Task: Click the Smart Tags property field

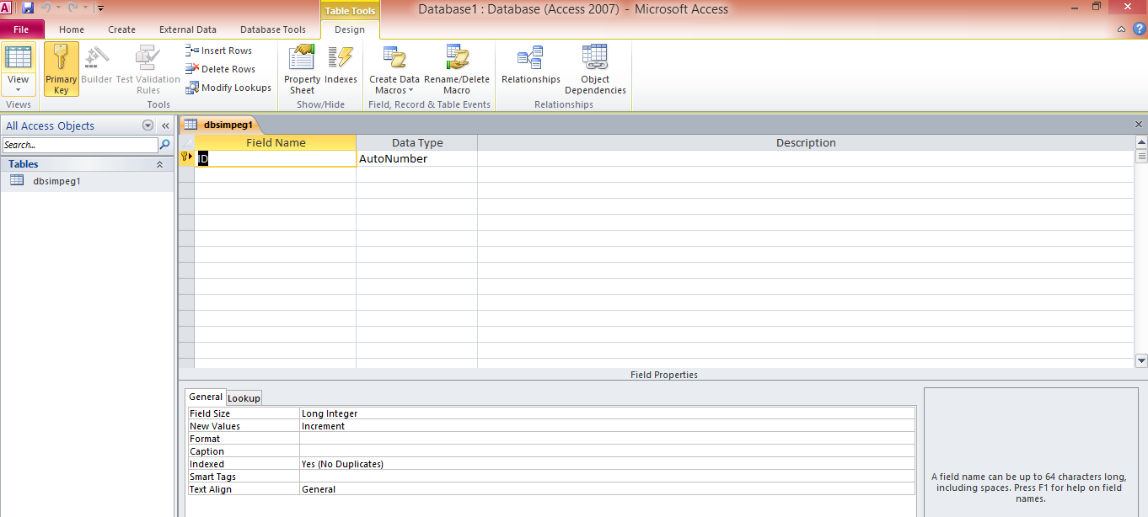Action: pos(607,477)
